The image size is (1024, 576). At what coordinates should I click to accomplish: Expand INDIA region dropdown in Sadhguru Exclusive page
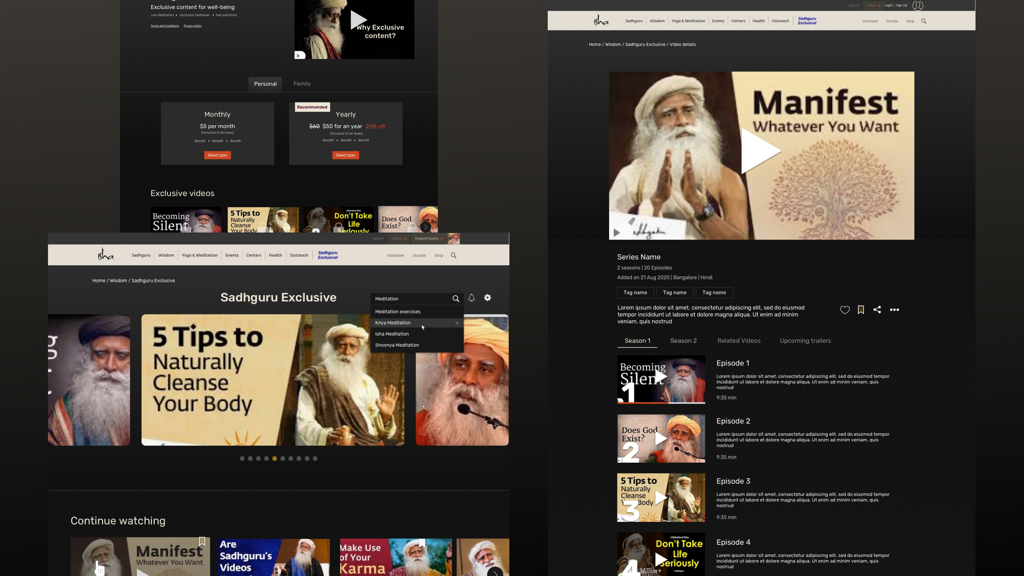click(399, 238)
